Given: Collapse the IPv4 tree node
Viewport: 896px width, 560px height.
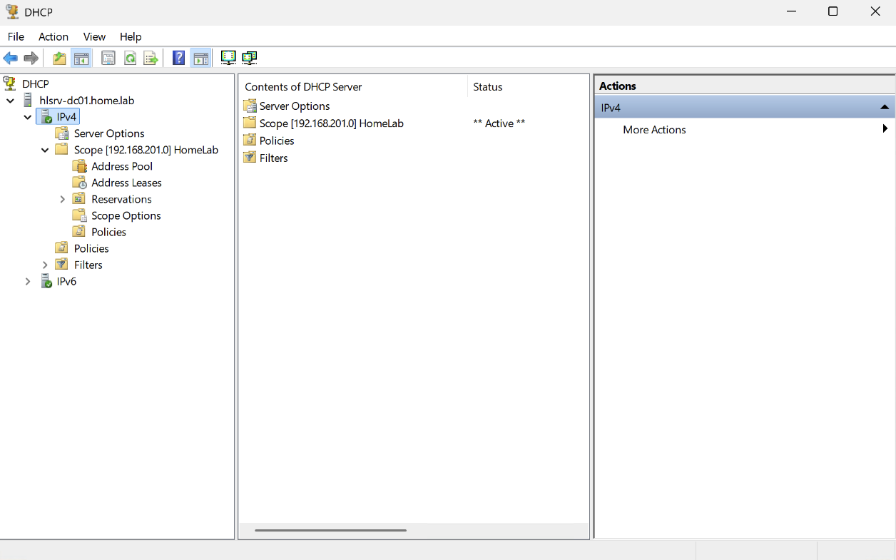Looking at the screenshot, I should click(x=28, y=117).
